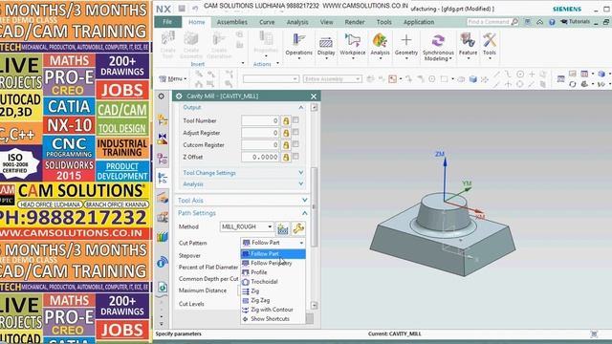Select Profile cut pattern option
The width and height of the screenshot is (612, 344).
pyautogui.click(x=273, y=272)
